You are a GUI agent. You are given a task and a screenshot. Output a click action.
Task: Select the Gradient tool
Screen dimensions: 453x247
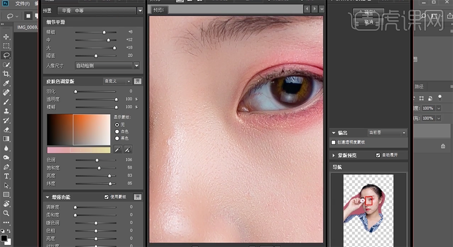pos(6,139)
